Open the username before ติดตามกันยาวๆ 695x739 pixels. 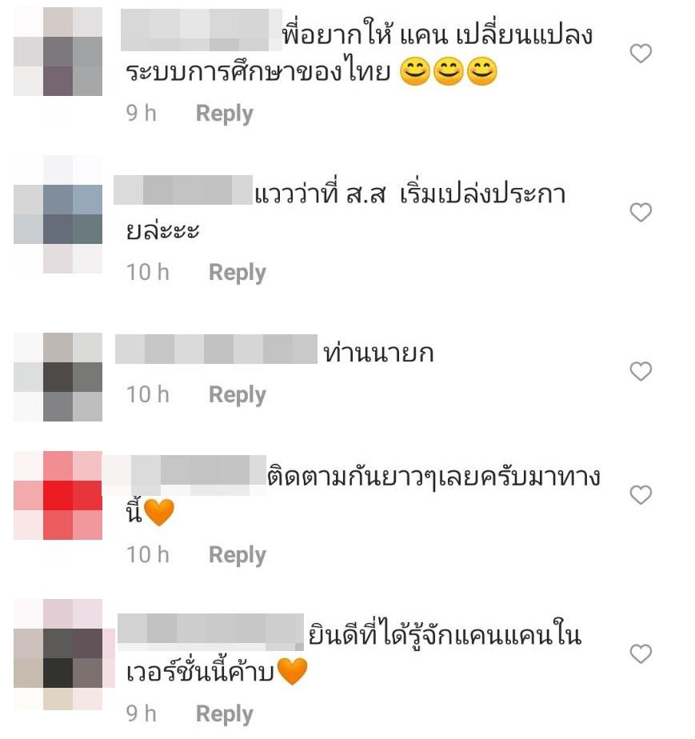click(x=184, y=474)
